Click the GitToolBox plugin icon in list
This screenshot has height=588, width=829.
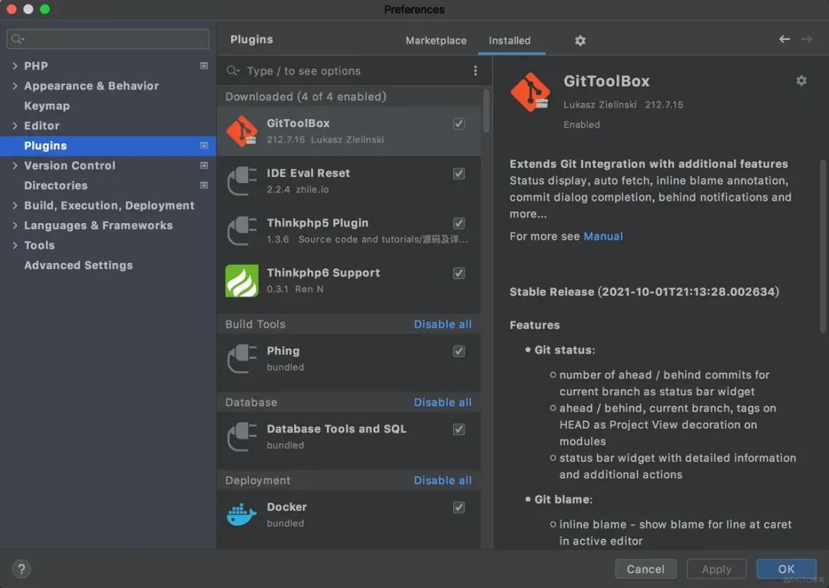242,131
